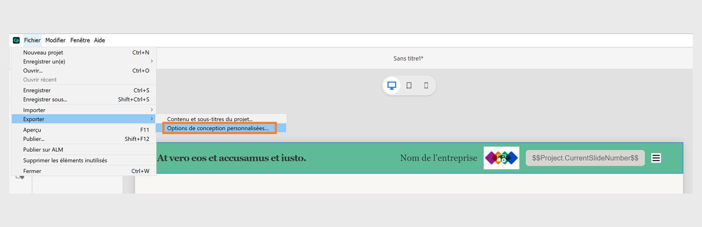
Task: Click the Adobe Captivate app logo icon
Action: coord(16,40)
